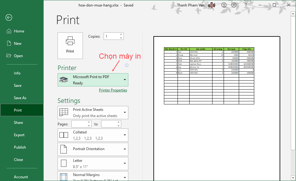
Task: Increase copies with the up arrow
Action: coord(121,35)
